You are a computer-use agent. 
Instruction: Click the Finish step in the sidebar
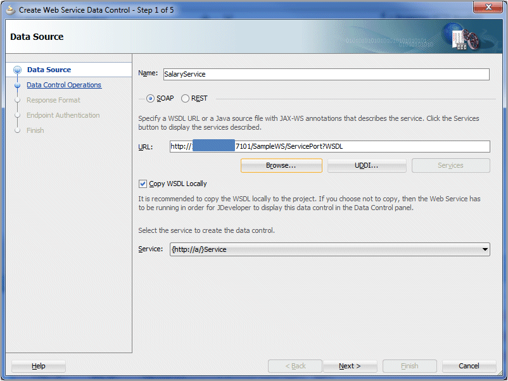[35, 130]
